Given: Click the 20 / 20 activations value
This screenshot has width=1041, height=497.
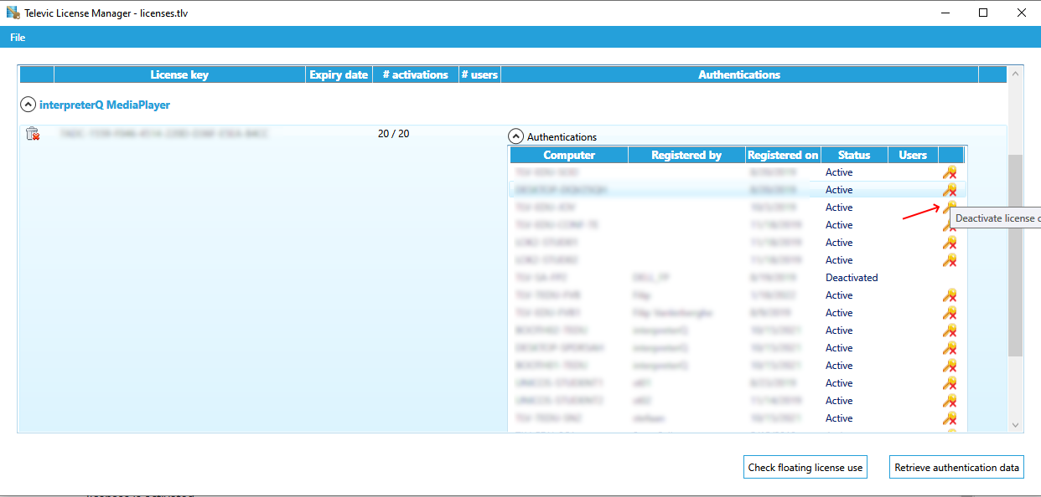Looking at the screenshot, I should pos(394,134).
